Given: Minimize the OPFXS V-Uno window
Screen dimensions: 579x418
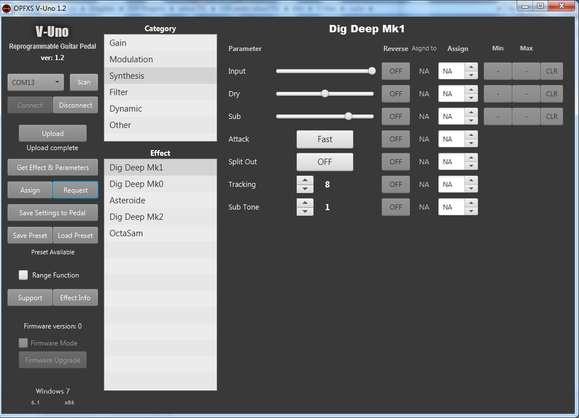Looking at the screenshot, I should coord(525,6).
